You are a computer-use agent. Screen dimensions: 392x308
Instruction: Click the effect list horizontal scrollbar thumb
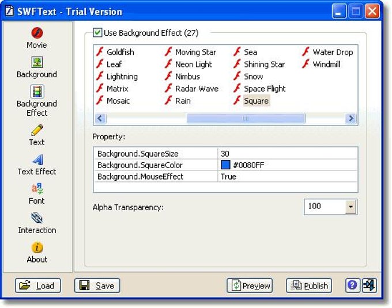click(246, 119)
